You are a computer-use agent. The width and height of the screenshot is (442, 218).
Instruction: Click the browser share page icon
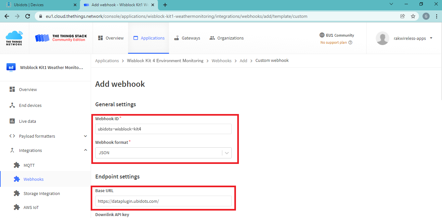click(x=402, y=16)
